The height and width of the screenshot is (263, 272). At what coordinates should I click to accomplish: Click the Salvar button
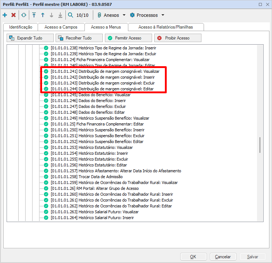[253, 256]
